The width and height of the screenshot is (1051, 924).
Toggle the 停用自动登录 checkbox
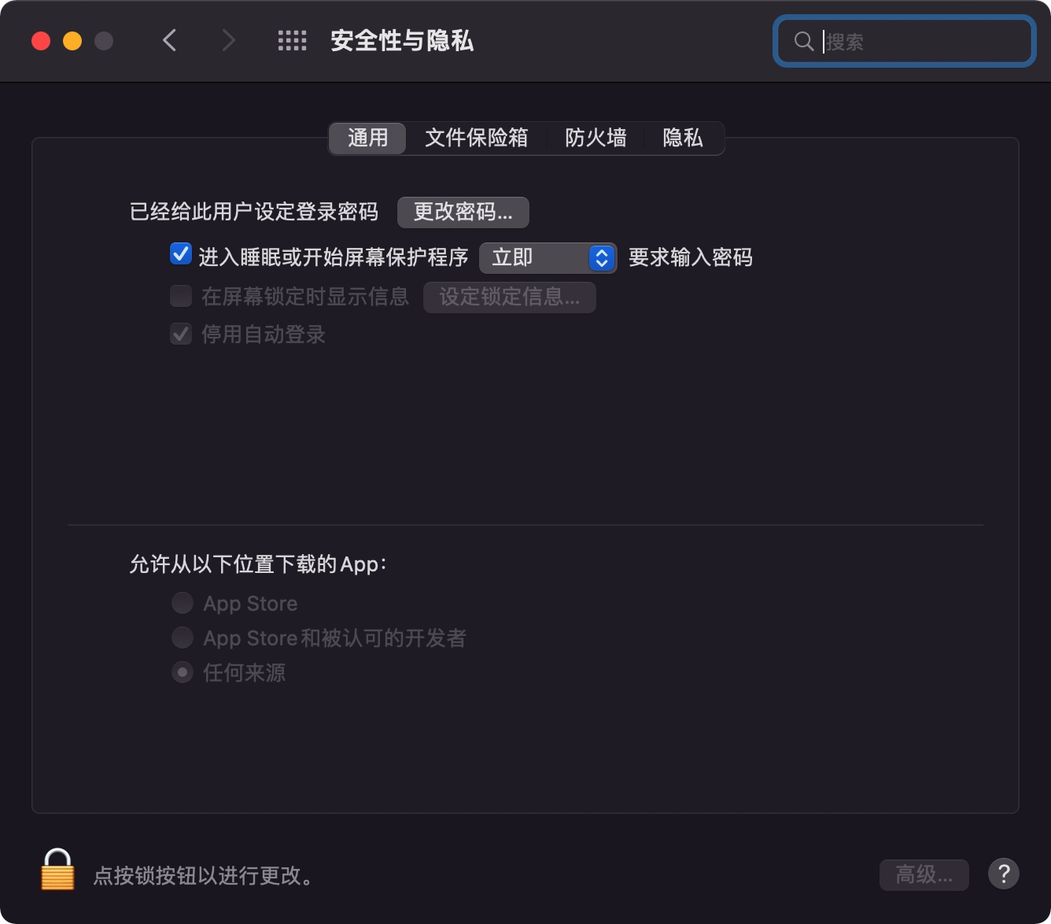(x=181, y=334)
